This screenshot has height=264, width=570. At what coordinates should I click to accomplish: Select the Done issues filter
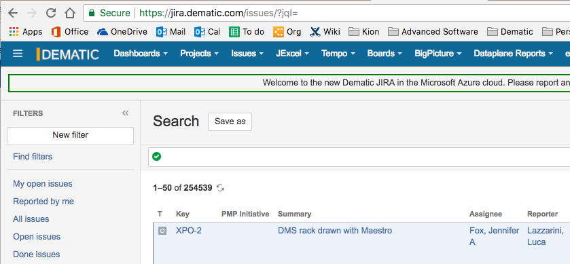coord(37,254)
